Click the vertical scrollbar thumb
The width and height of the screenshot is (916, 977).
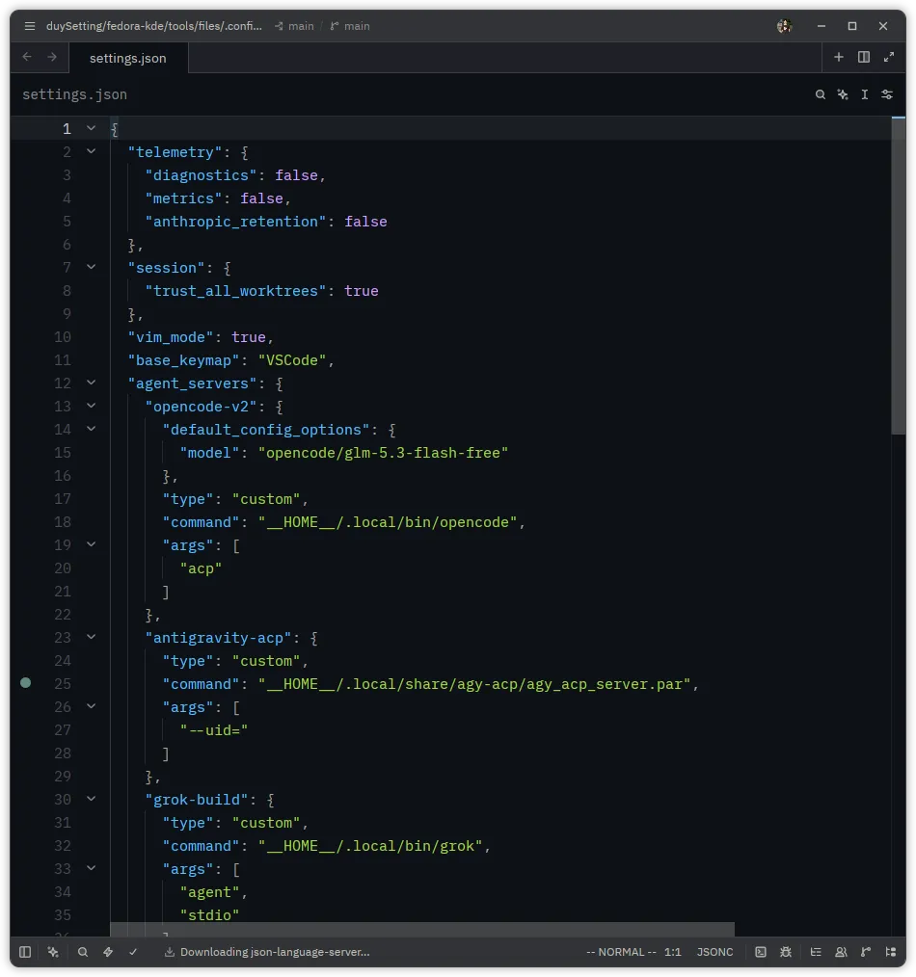click(898, 276)
